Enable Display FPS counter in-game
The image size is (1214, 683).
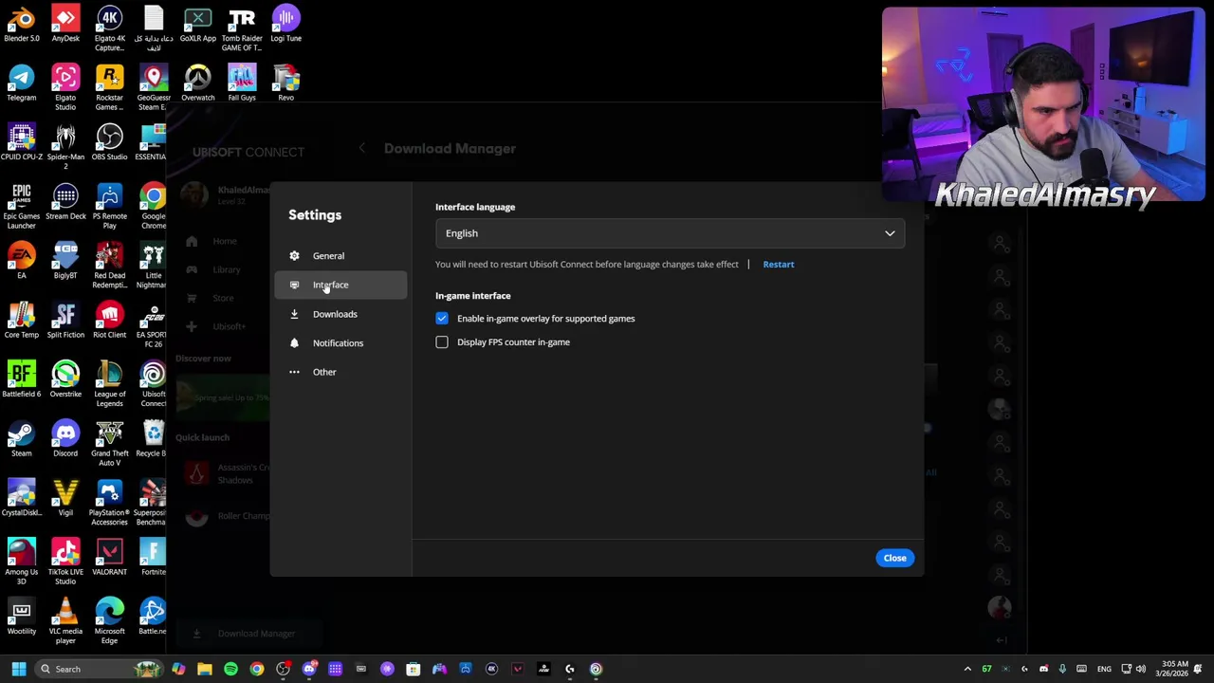[x=442, y=342]
